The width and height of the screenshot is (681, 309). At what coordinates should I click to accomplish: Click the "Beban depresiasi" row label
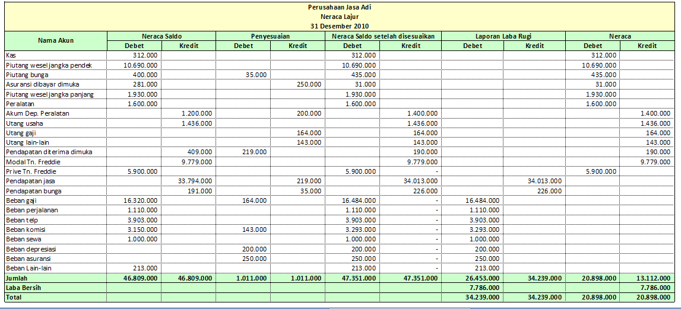click(56, 249)
